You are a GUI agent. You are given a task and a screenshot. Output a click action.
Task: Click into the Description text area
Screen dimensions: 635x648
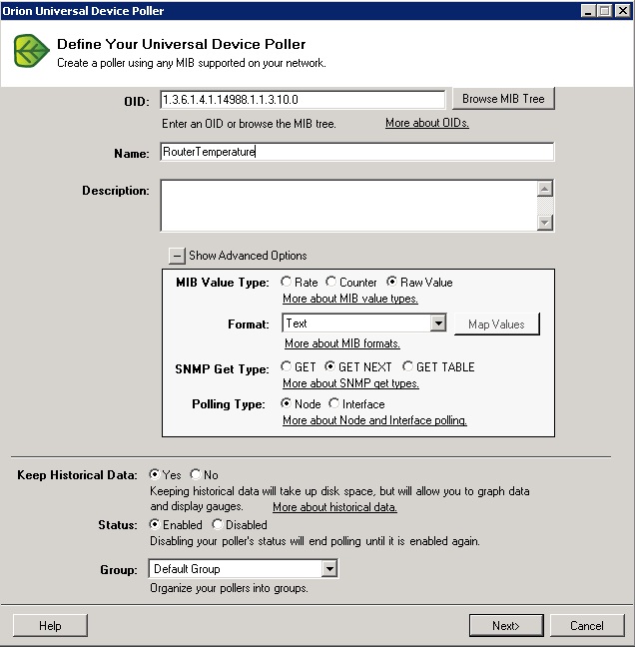coord(349,206)
